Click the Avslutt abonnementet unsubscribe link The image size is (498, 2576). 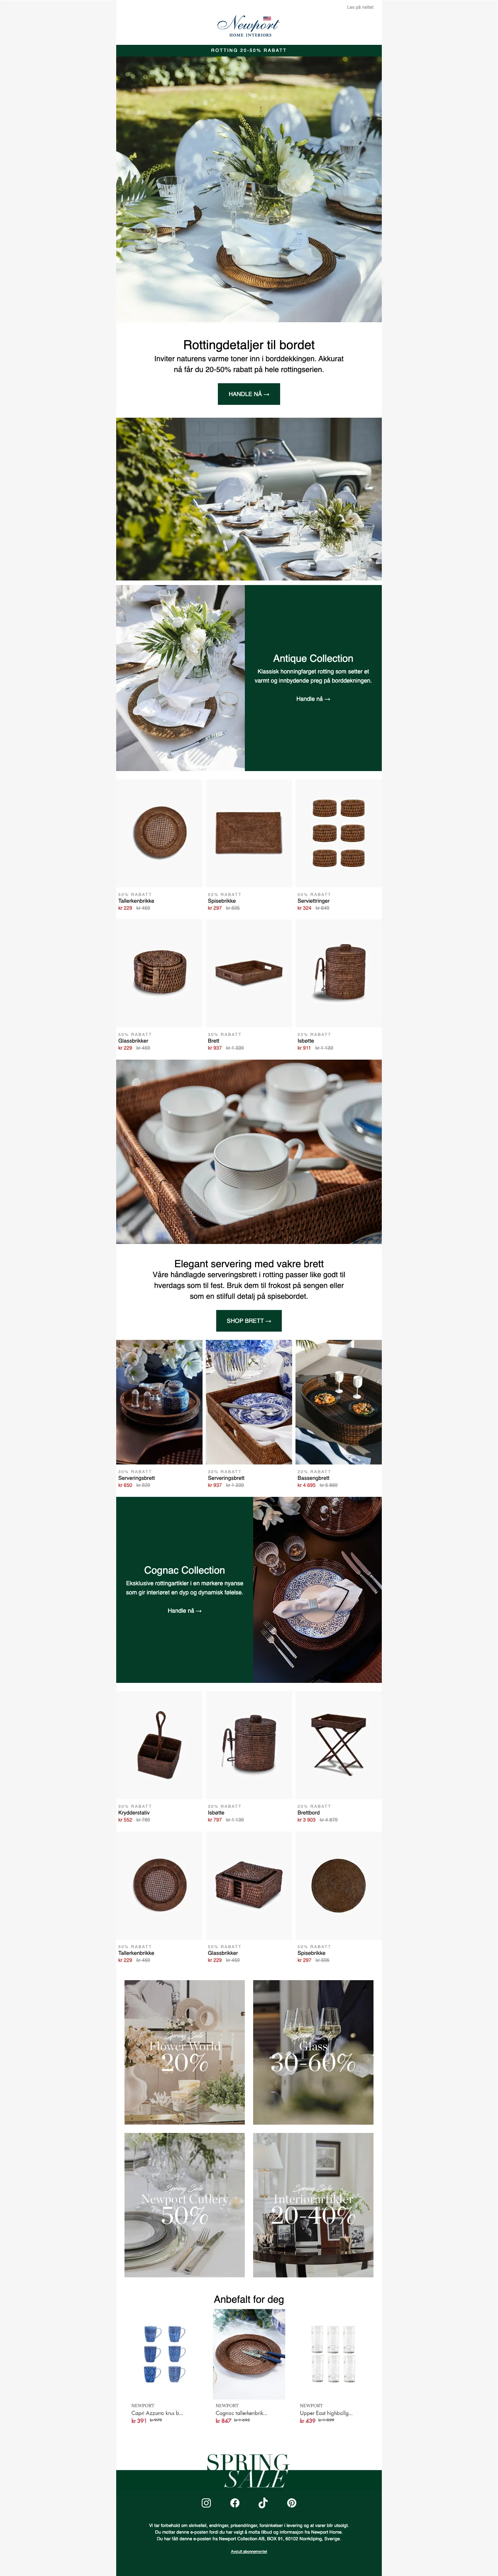click(x=249, y=2551)
